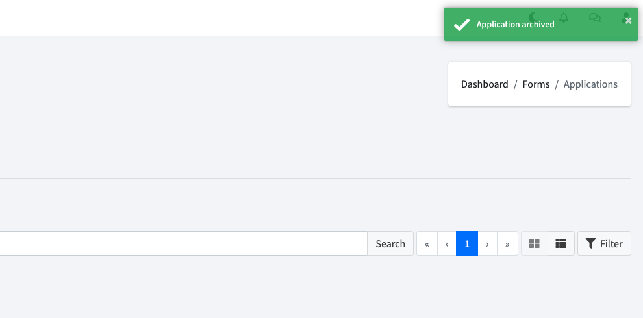Go to Dashboard breadcrumb link
The image size is (643, 318).
(485, 84)
